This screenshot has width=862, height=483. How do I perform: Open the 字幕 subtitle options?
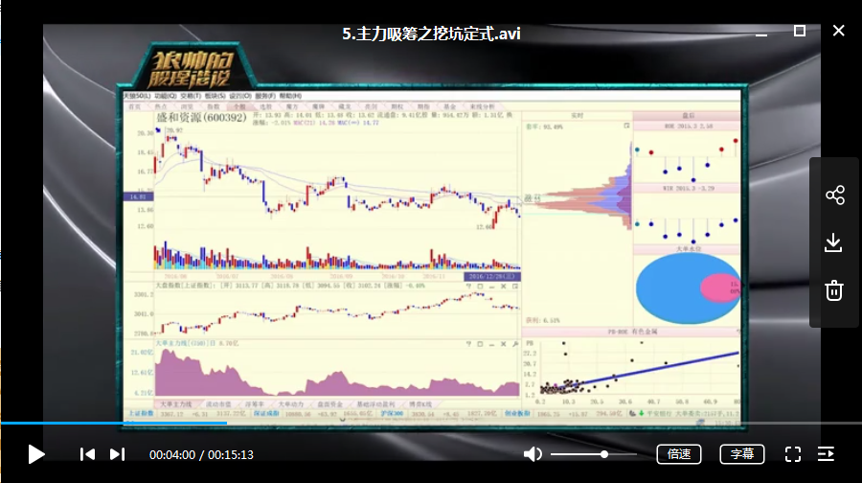742,454
